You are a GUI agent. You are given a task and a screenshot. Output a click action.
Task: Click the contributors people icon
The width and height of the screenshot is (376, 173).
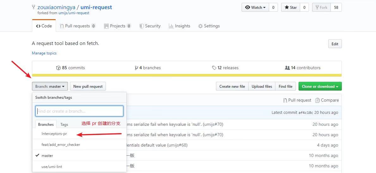pos(287,68)
